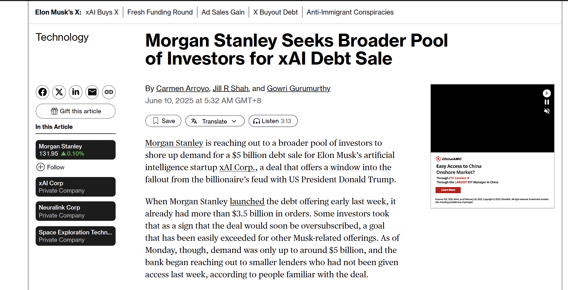The image size is (568, 290).
Task: Click the gift icon in Gift this article
Action: click(54, 111)
